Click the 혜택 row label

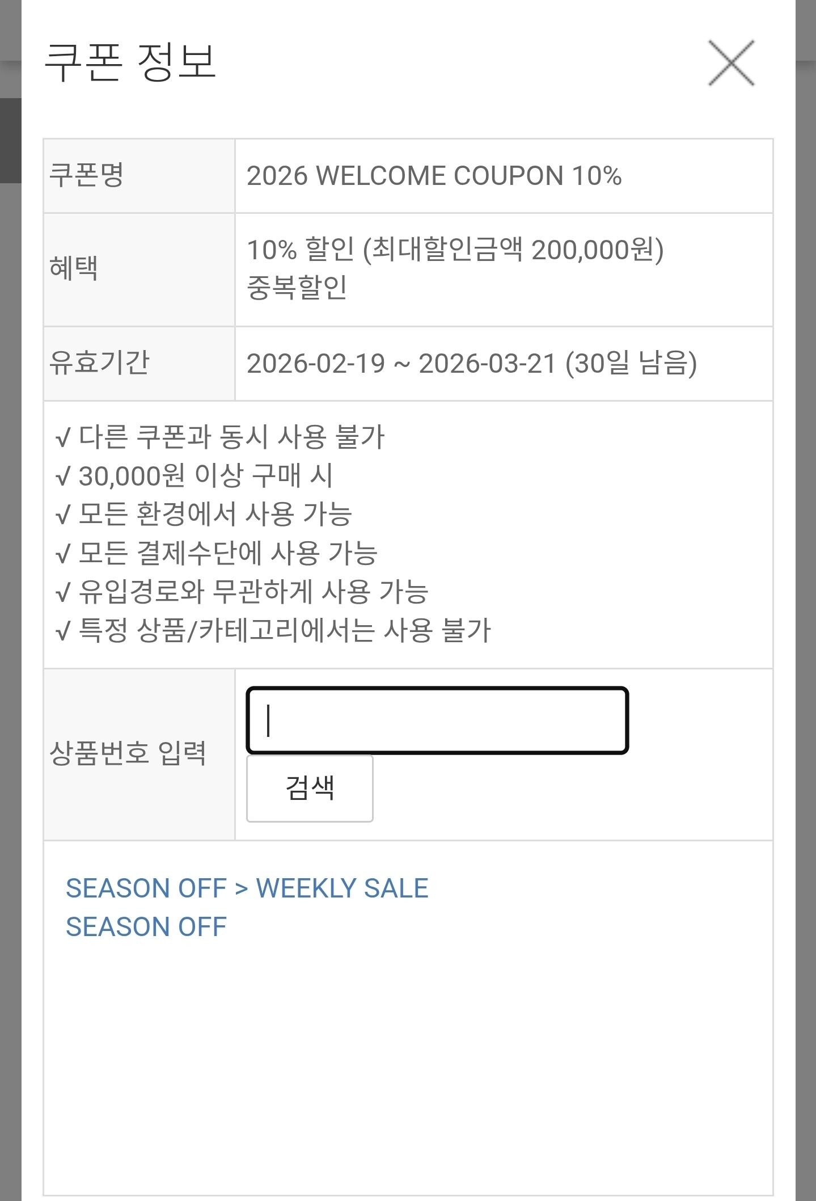point(74,268)
